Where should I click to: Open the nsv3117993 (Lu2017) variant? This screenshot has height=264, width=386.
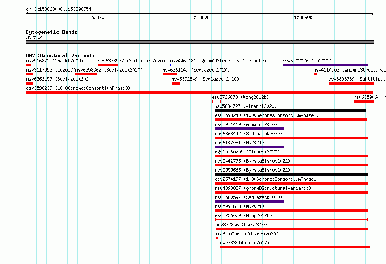50,70
